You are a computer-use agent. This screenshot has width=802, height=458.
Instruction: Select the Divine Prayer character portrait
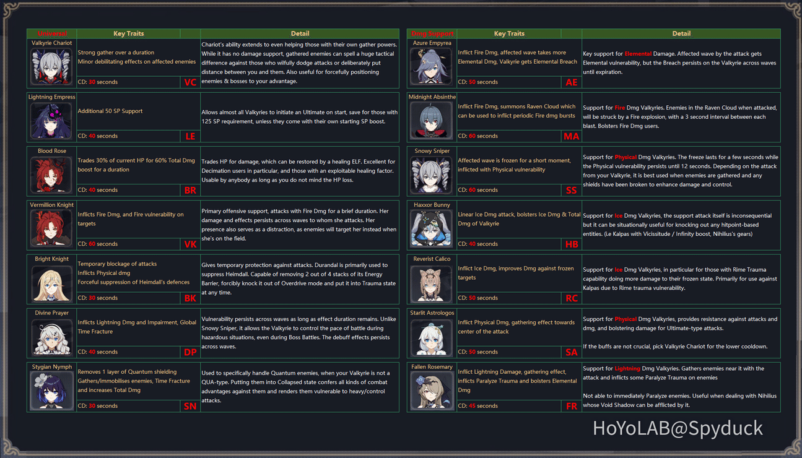(52, 336)
